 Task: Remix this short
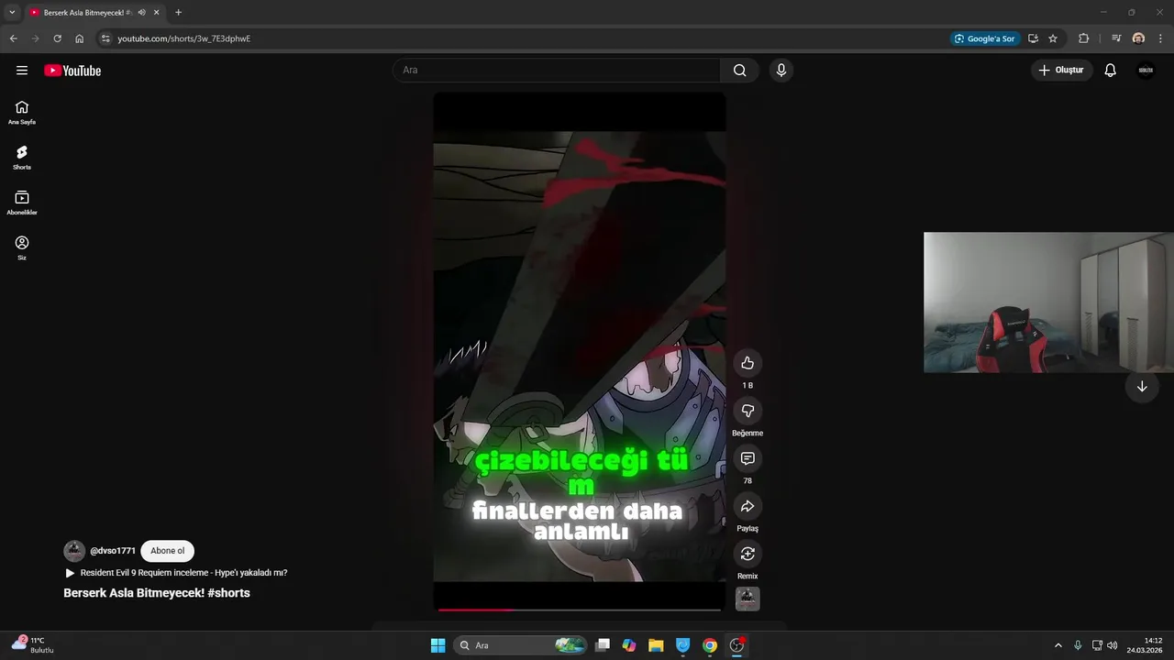pos(748,554)
